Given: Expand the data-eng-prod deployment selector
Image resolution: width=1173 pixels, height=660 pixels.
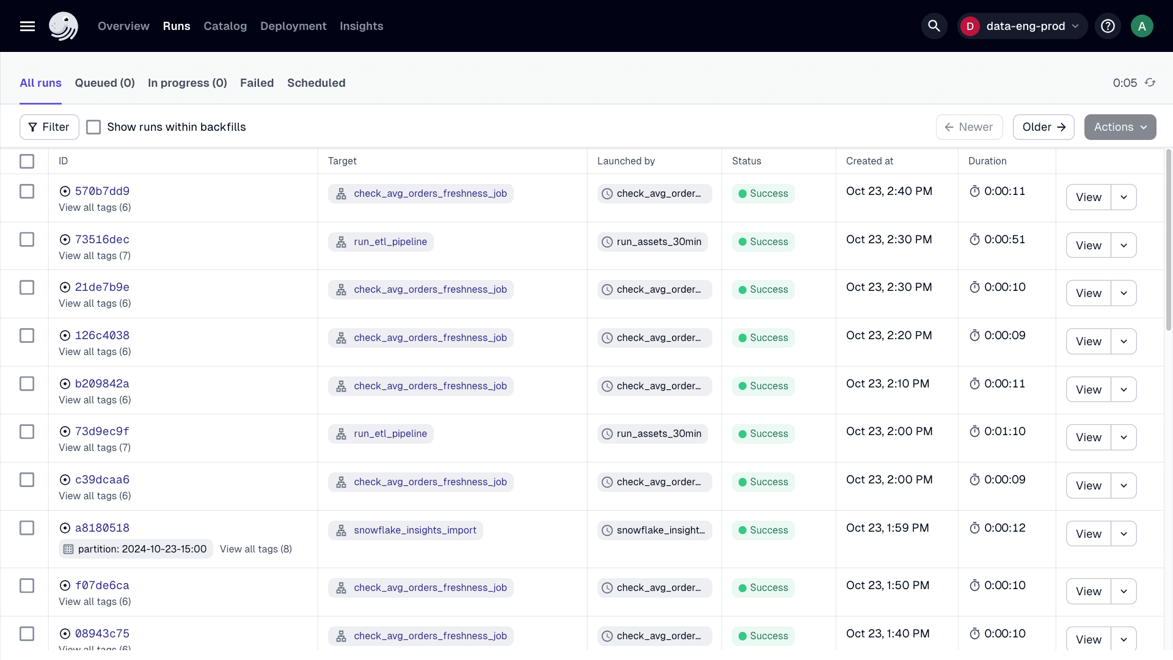Looking at the screenshot, I should click(x=1022, y=26).
